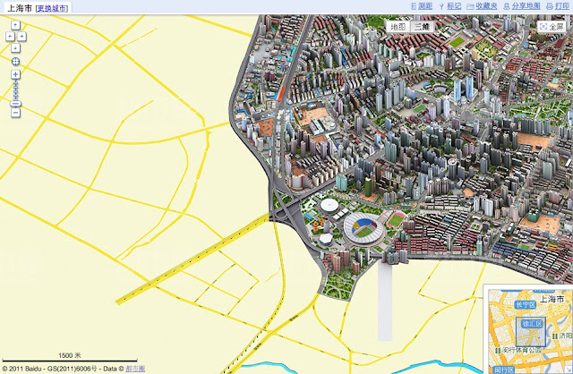Image resolution: width=573 pixels, height=374 pixels.
Task: Click the white domed arena near the stadium
Action: click(x=330, y=206)
